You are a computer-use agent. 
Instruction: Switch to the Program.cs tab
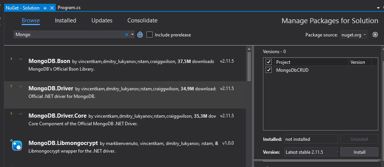point(69,8)
